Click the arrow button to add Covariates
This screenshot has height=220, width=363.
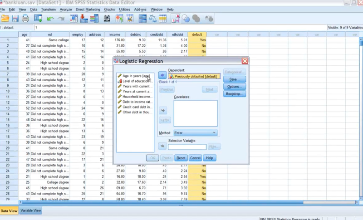click(163, 110)
